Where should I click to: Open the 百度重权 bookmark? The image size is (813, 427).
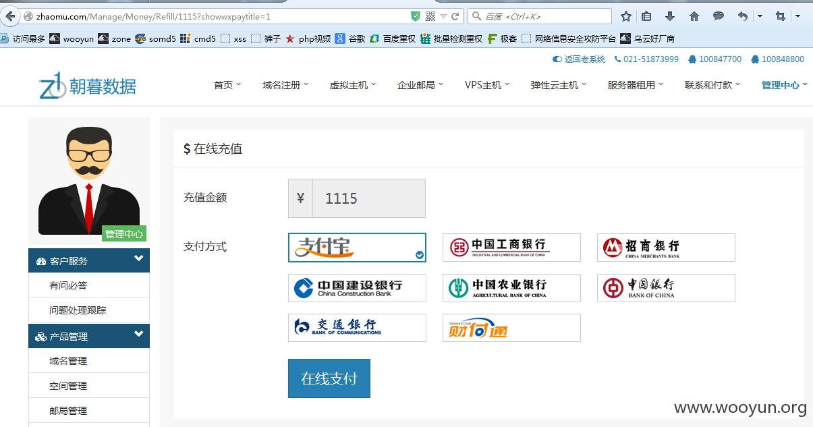click(x=393, y=38)
